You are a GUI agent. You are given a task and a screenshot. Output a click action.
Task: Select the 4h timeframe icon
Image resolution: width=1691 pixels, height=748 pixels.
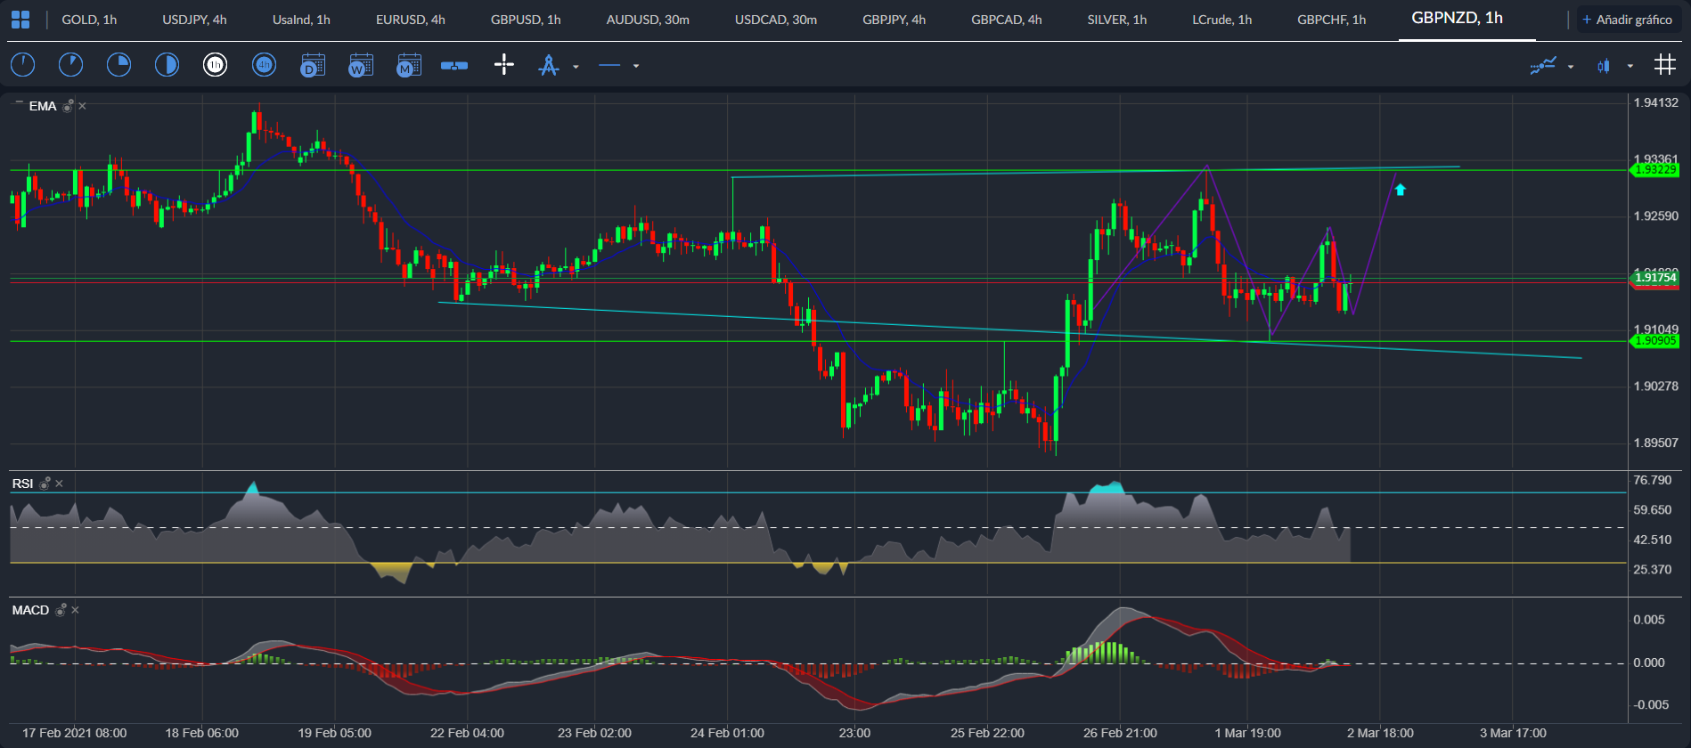pos(264,65)
